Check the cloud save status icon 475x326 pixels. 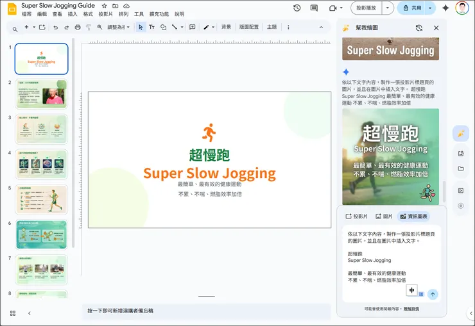(x=126, y=6)
